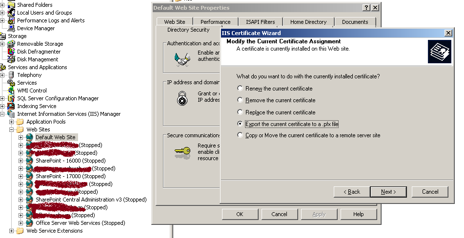Select Remove the current certificate
Viewport: 464px width, 238px height.
[240, 100]
